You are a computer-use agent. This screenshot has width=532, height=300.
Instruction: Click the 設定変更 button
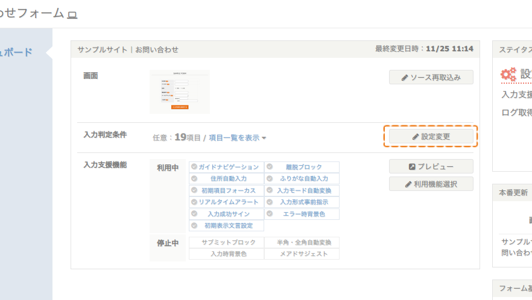point(431,136)
